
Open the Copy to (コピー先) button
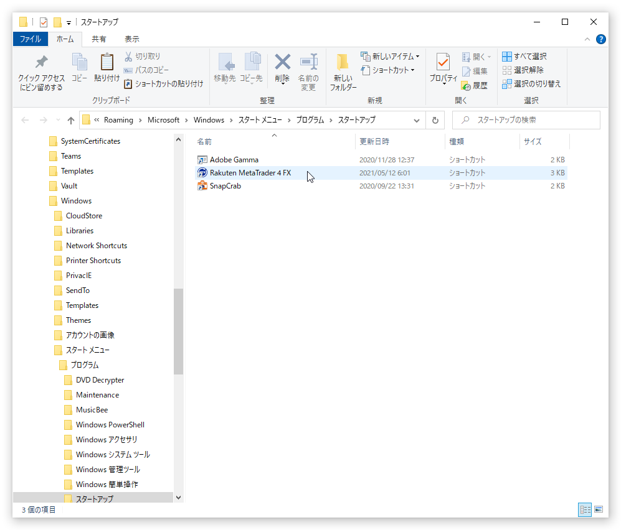(x=252, y=68)
